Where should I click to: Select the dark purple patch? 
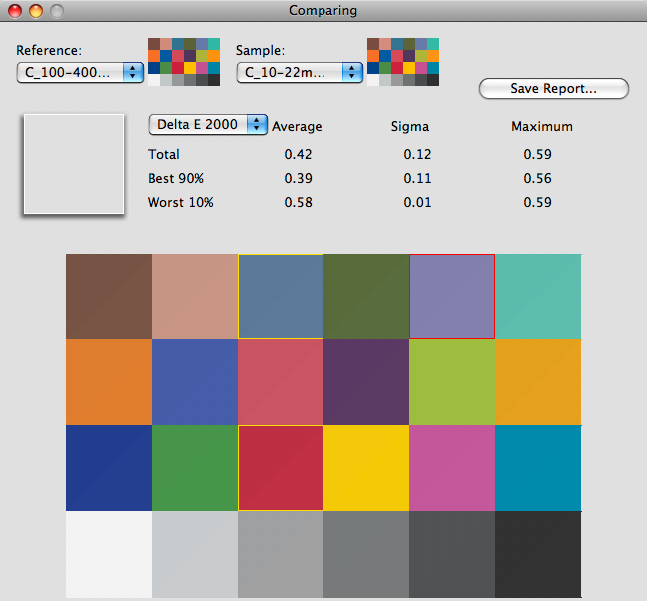366,382
